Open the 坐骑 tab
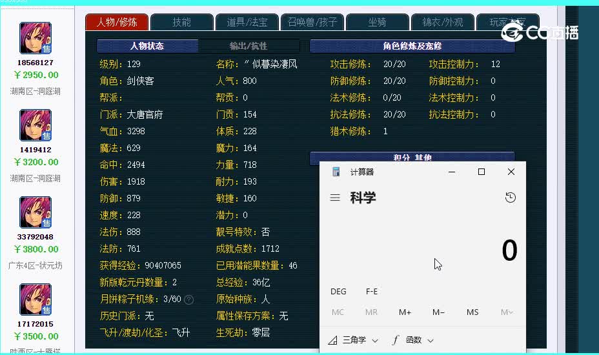The image size is (599, 355). click(x=378, y=22)
